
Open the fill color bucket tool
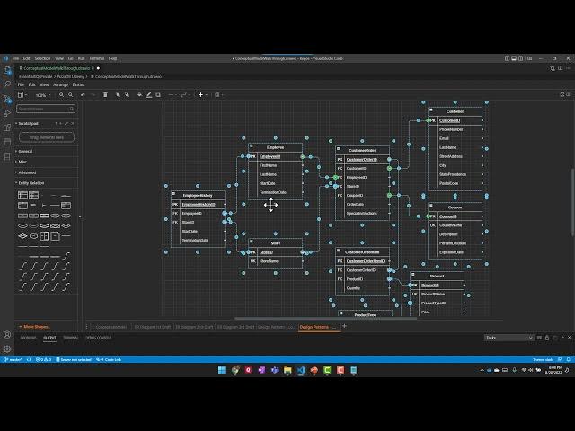click(140, 95)
